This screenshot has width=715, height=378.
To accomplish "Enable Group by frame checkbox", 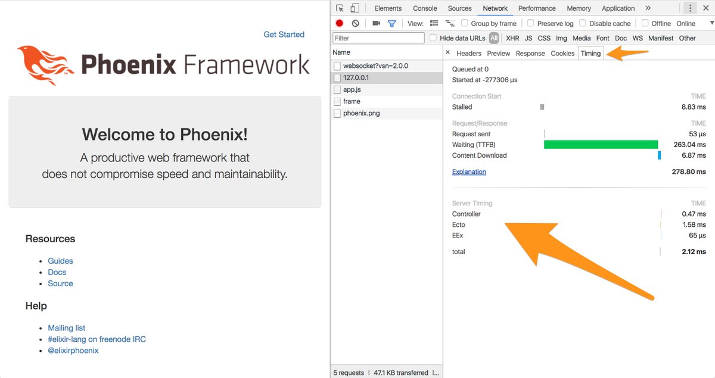I will point(465,23).
